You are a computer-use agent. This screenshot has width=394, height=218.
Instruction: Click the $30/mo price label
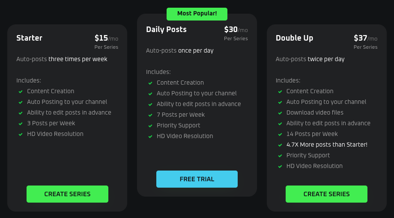[236, 29]
